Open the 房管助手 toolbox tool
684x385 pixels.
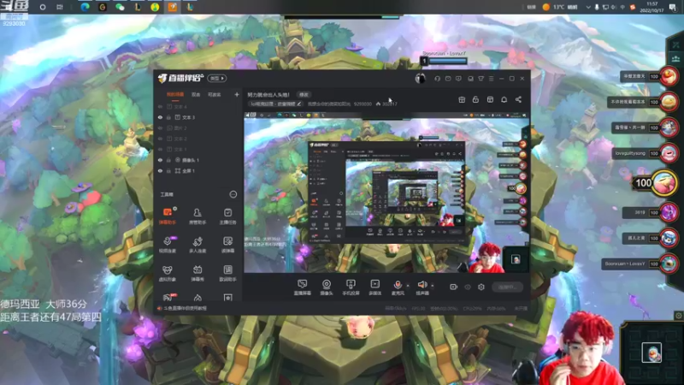198,216
